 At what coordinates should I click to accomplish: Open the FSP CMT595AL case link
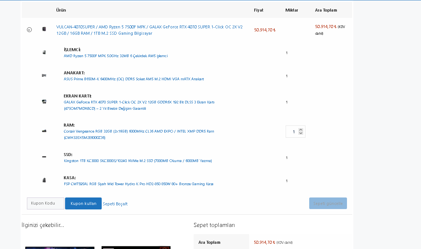[139, 184]
